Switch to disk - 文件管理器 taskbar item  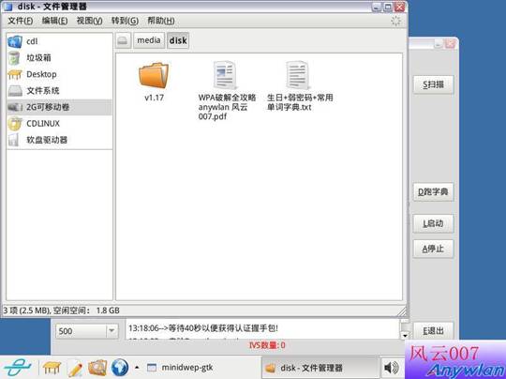[x=320, y=368]
